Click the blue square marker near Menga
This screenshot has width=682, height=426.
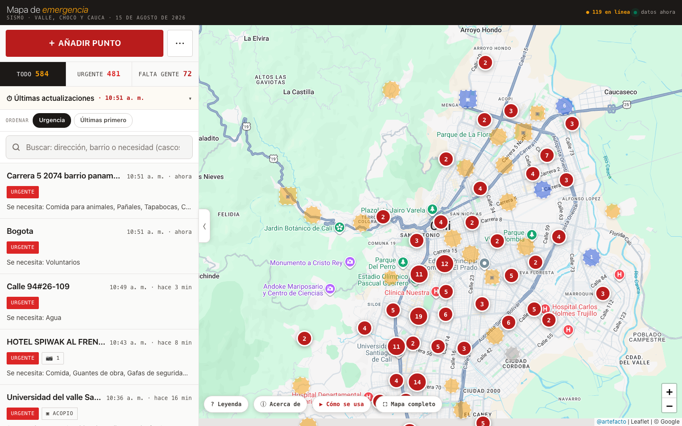(468, 99)
